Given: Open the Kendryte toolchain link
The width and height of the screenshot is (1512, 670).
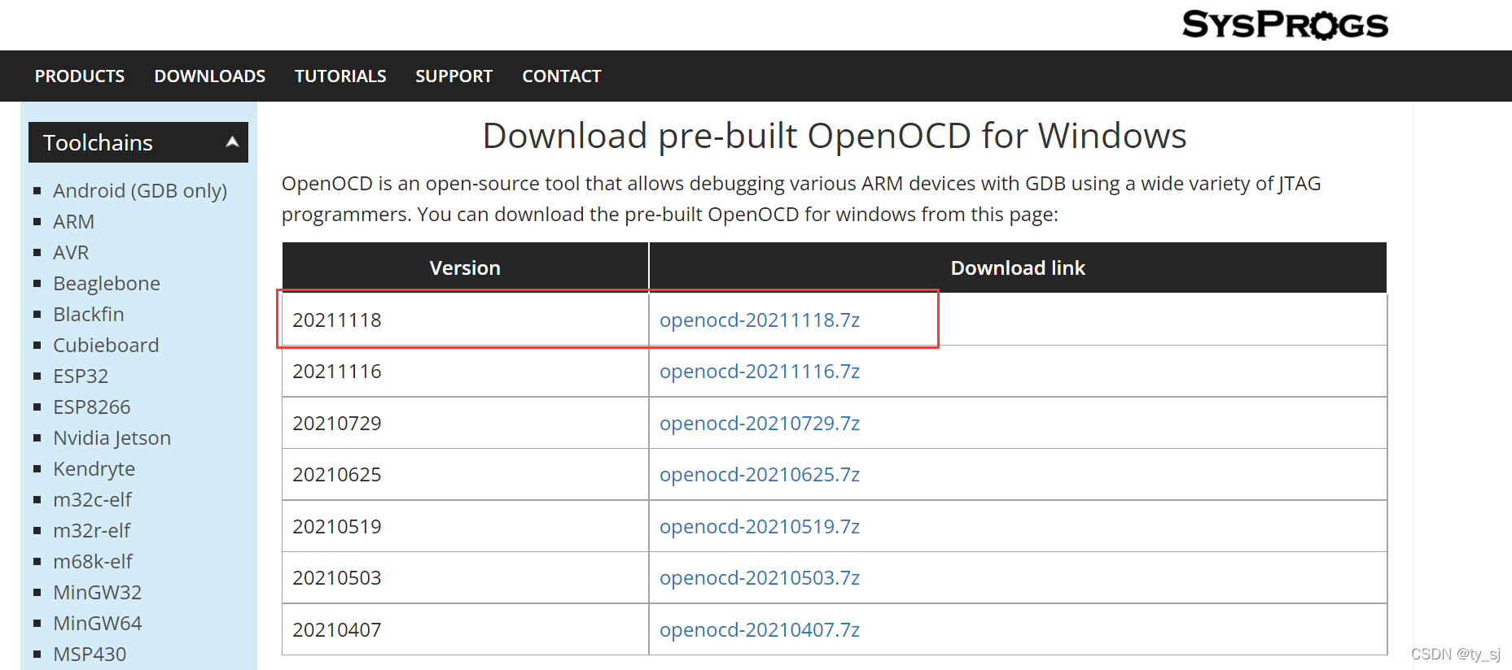Looking at the screenshot, I should point(94,469).
